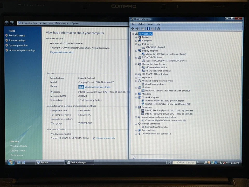Click the HP logo icon in the taskbar
This screenshot has width=249, height=187.
pos(169,163)
